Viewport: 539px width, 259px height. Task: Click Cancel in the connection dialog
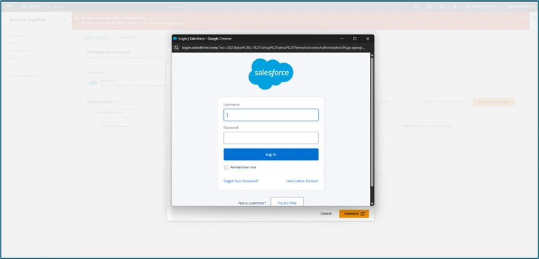[x=326, y=213]
